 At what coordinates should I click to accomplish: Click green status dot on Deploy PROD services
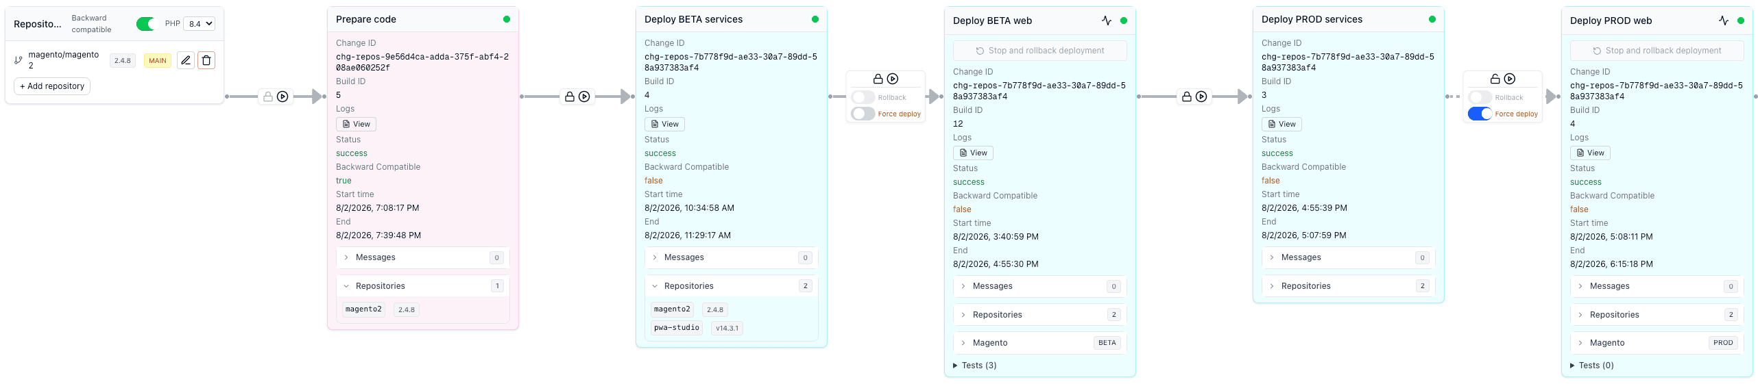tap(1432, 19)
